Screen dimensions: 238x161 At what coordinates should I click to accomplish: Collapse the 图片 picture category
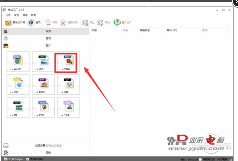tap(46, 45)
